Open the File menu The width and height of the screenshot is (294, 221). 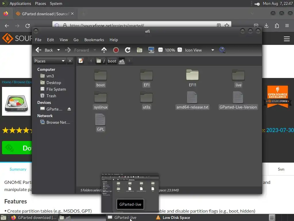click(x=38, y=40)
